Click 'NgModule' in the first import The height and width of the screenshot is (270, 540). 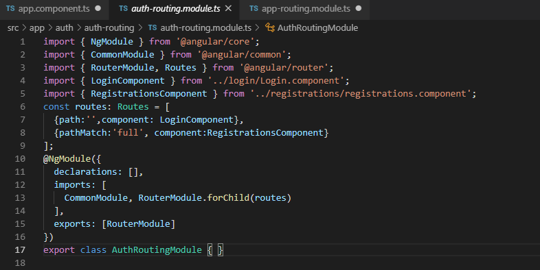click(112, 42)
